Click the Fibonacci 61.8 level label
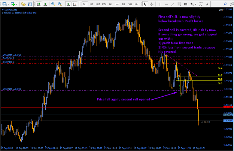 click(220, 75)
